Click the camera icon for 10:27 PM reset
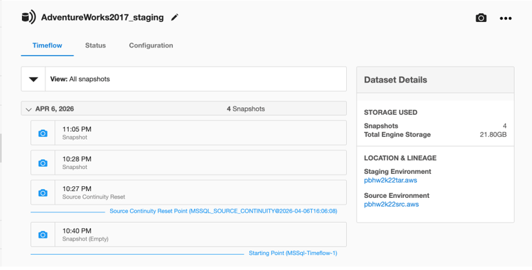 [43, 193]
